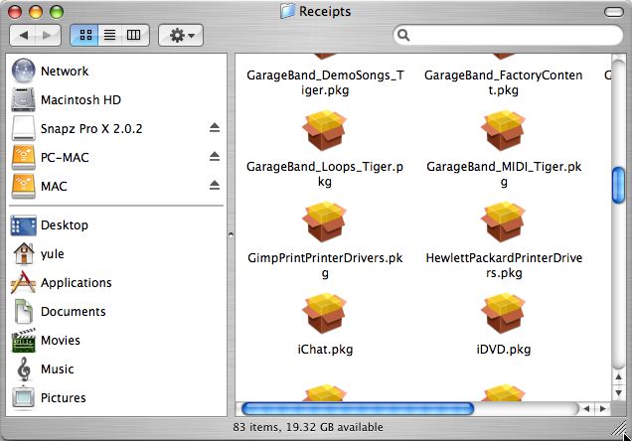Image resolution: width=632 pixels, height=441 pixels.
Task: Click the Applications label in the sidebar
Action: click(77, 283)
